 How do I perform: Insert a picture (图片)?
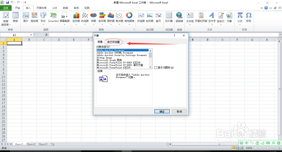[x=26, y=17]
